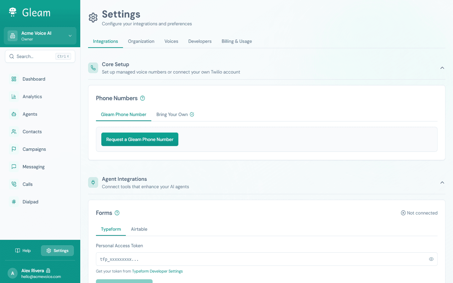Click the Phone Numbers help icon
The width and height of the screenshot is (453, 283).
pos(143,98)
